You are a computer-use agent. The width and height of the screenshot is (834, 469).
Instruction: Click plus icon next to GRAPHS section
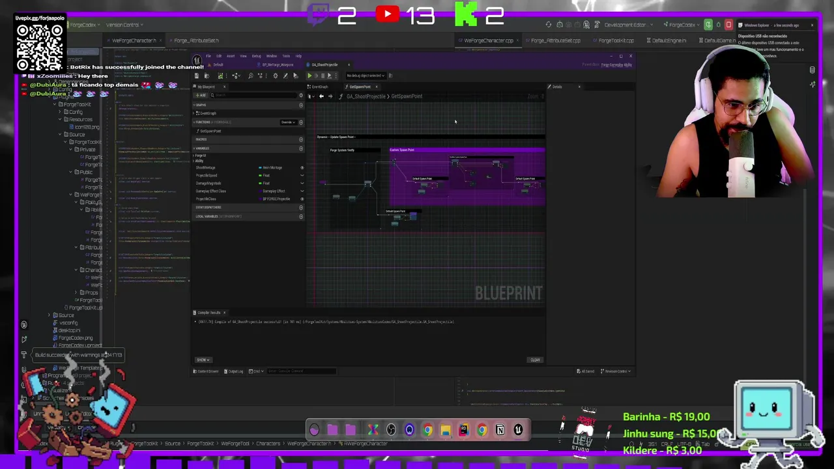click(301, 105)
